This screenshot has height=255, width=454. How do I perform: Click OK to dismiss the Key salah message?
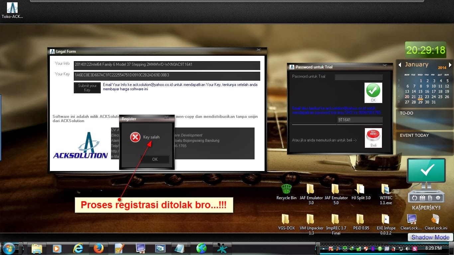pyautogui.click(x=155, y=159)
